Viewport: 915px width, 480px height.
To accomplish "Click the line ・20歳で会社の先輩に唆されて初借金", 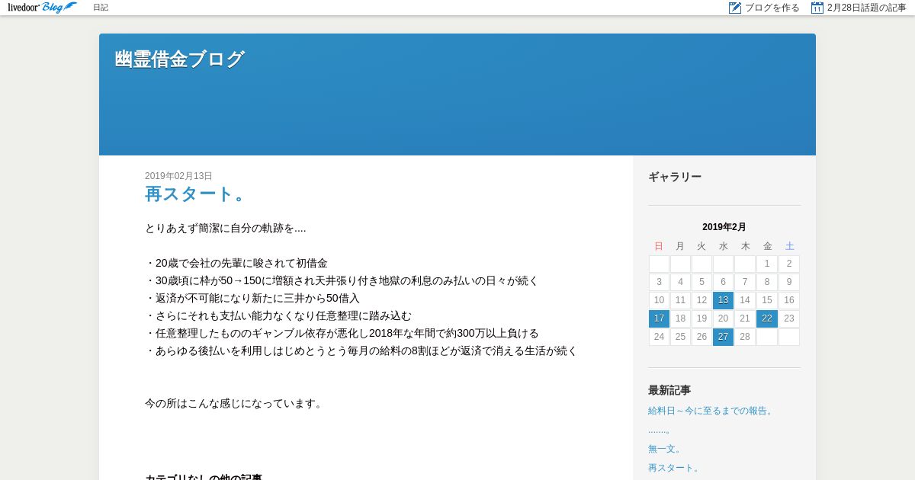I will click(236, 263).
